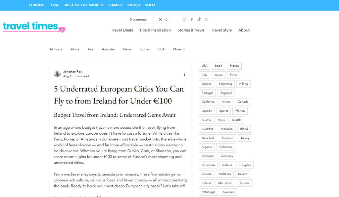Switch to the All Posts tab

click(56, 49)
